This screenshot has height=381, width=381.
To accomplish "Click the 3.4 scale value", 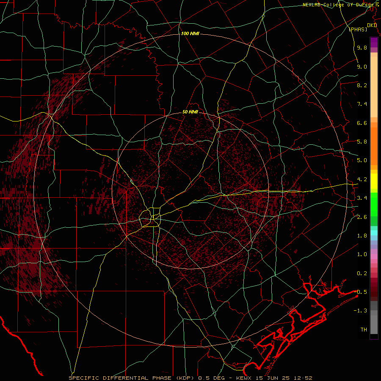I will [x=362, y=198].
